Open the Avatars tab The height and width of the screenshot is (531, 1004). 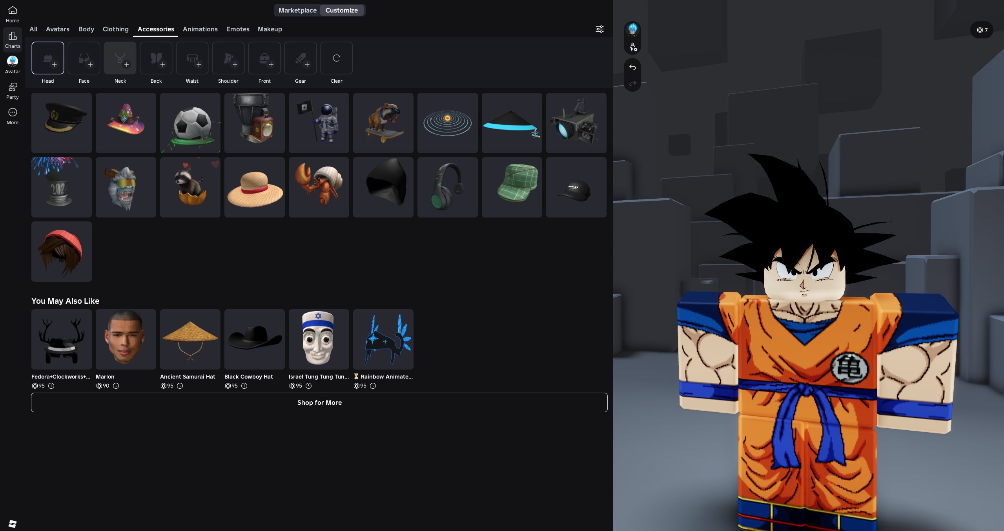click(58, 29)
